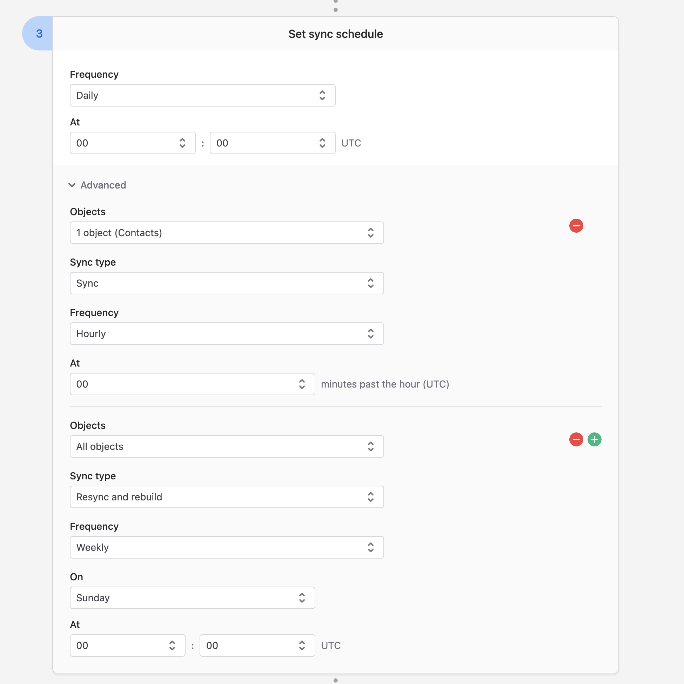This screenshot has height=684, width=684.
Task: Click the Advanced label text
Action: (103, 185)
